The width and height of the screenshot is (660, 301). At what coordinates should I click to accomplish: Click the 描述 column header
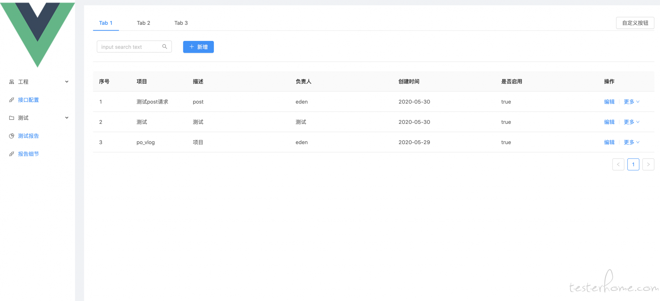pyautogui.click(x=198, y=82)
